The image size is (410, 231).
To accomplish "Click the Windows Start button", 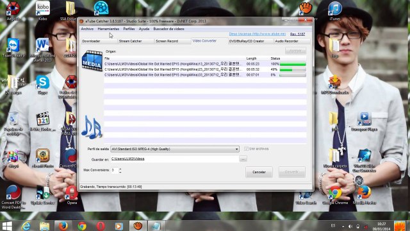I will (x=7, y=226).
